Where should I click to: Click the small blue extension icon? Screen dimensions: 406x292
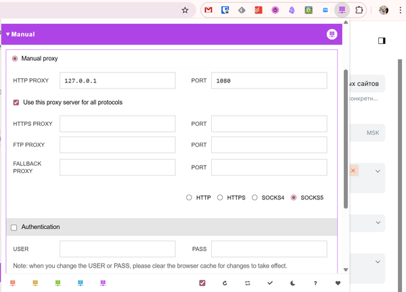[325, 10]
